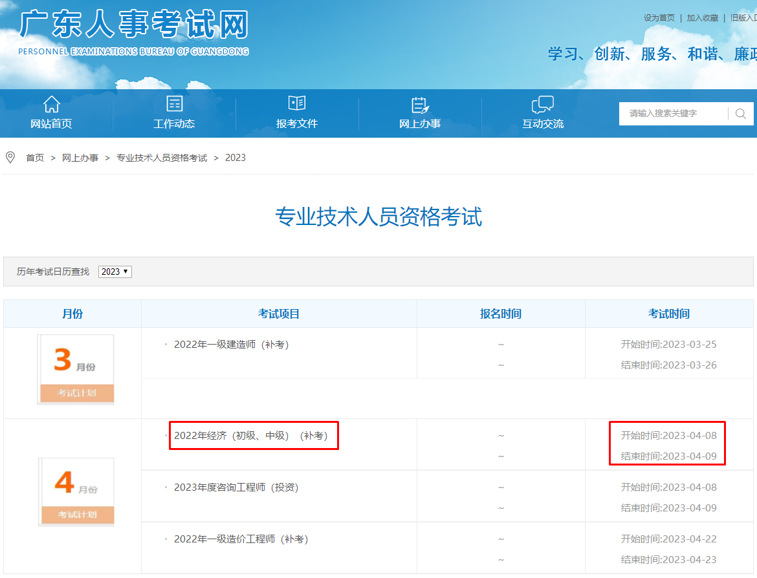This screenshot has height=578, width=757.
Task: Open 2022年一级建造师（补考） exam entry
Action: (x=231, y=345)
